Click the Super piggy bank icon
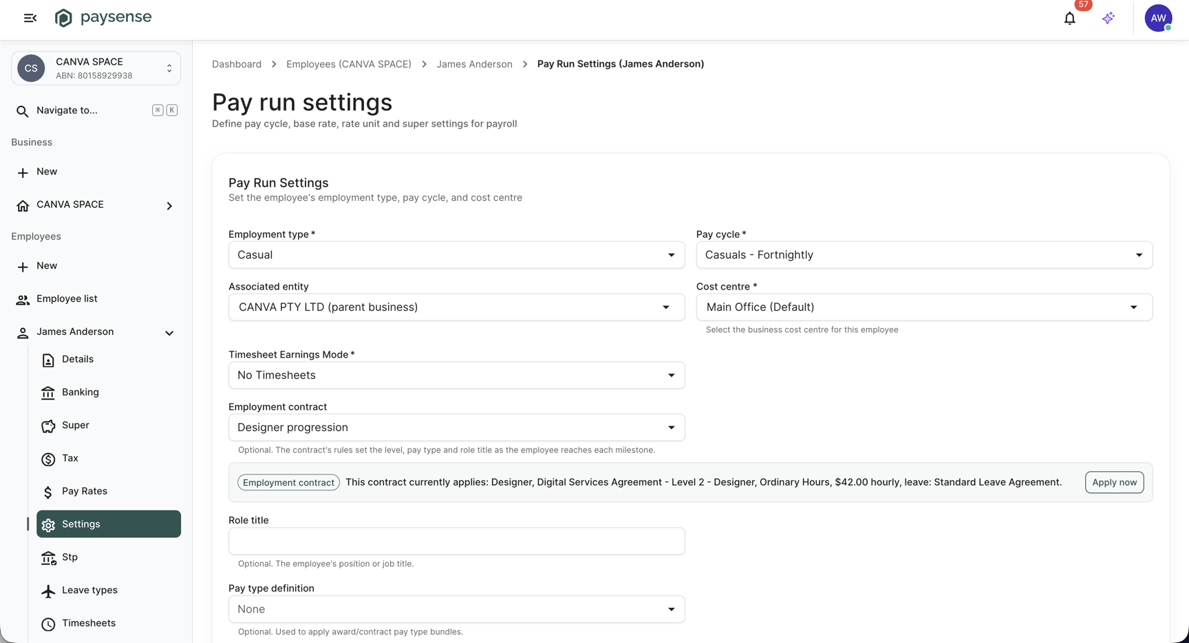 point(48,426)
